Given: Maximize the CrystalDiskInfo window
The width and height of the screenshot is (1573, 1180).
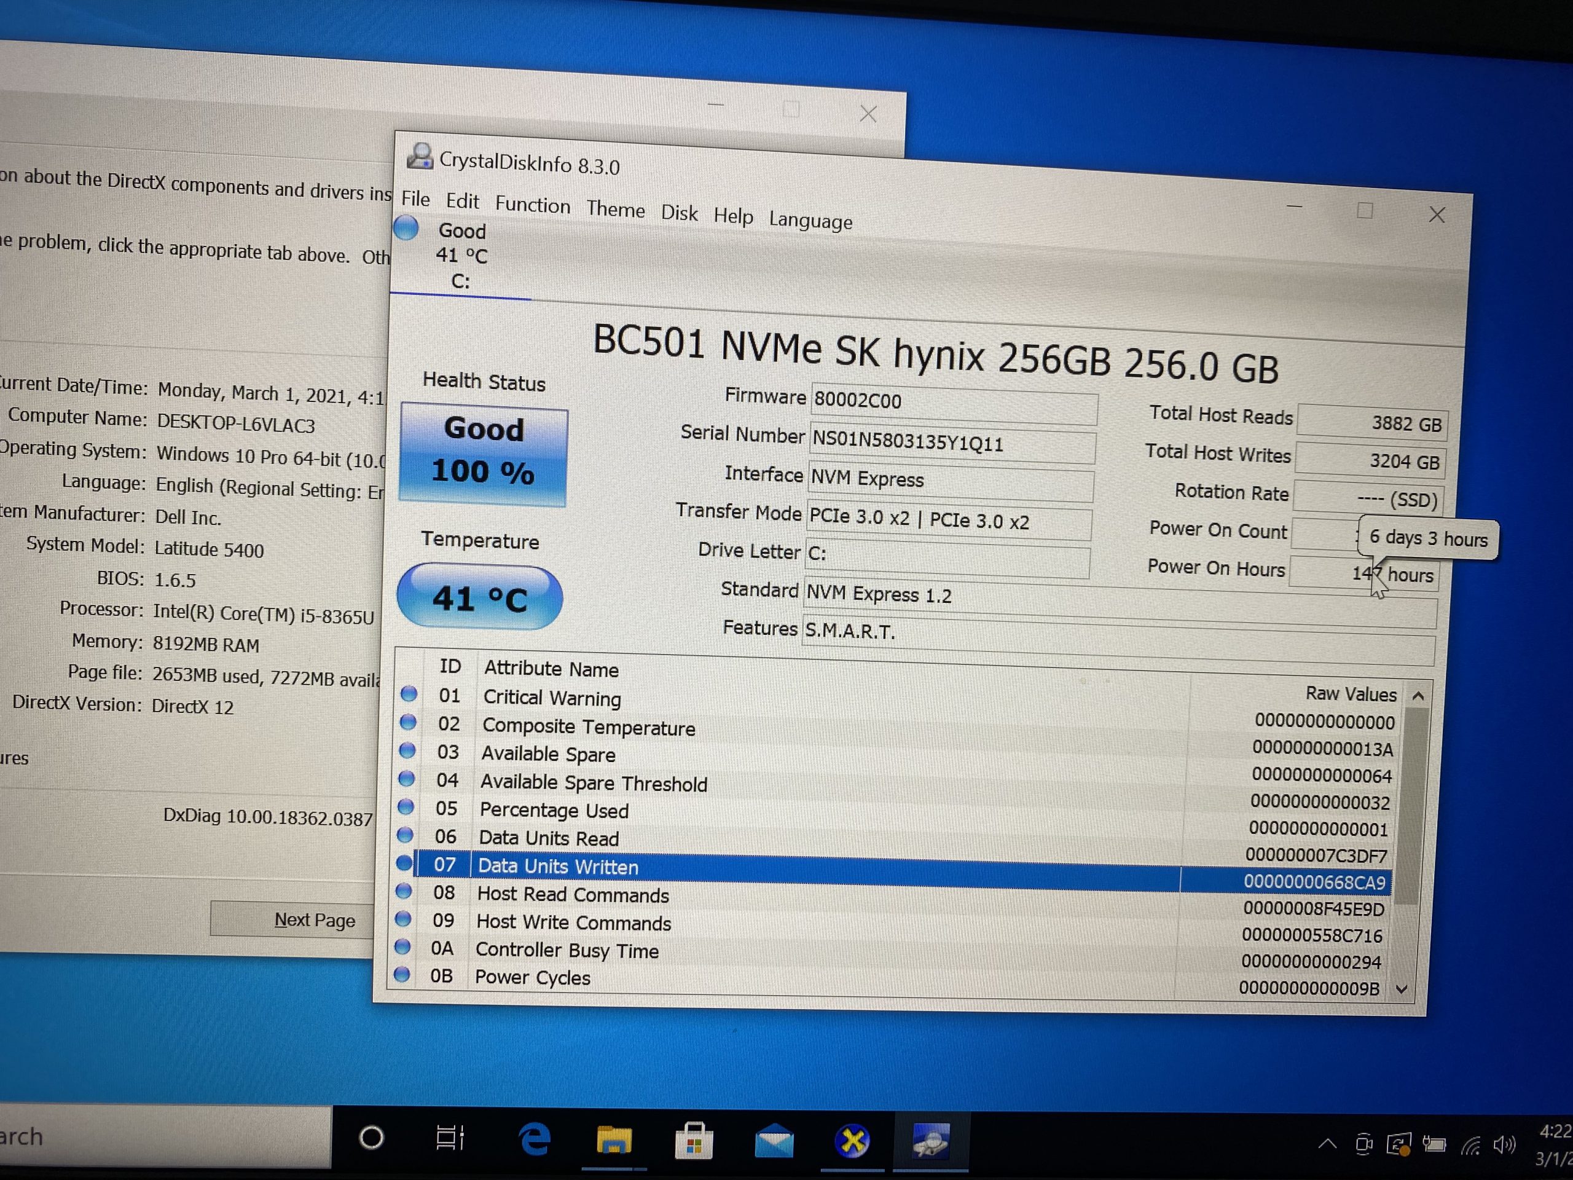Looking at the screenshot, I should pos(1365,211).
